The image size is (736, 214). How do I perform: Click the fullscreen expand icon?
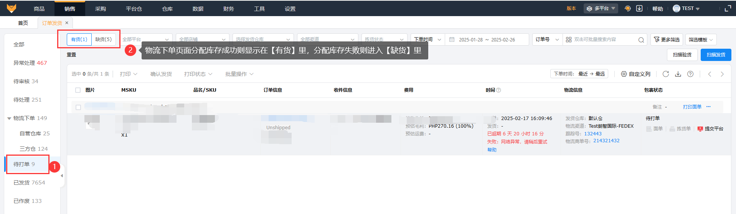[728, 8]
